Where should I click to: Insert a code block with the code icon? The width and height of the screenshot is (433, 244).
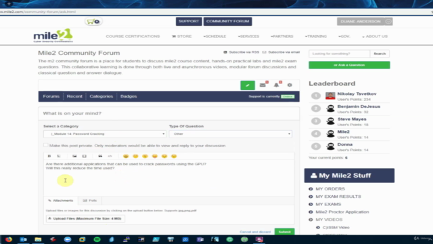click(x=110, y=156)
